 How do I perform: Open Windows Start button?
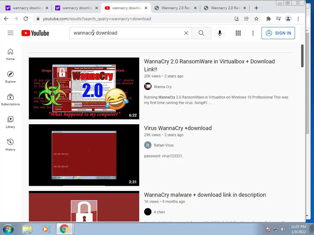8,229
